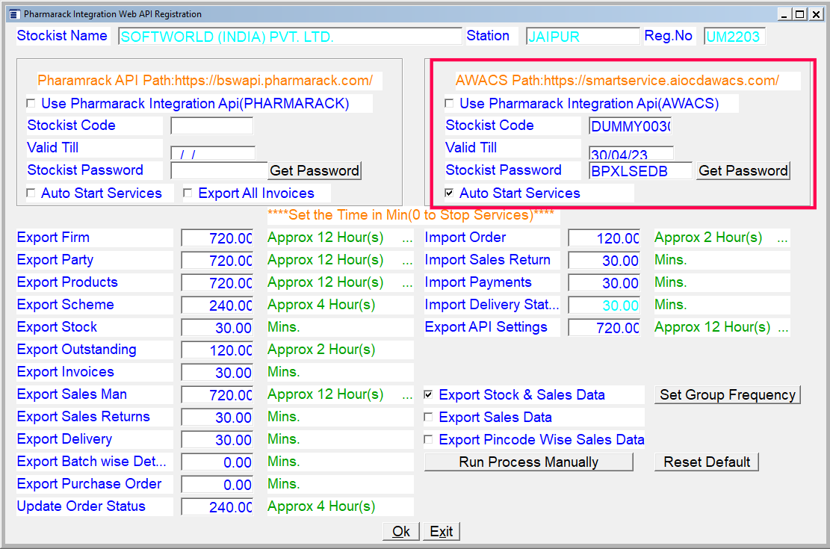830x549 pixels.
Task: Click Export Delivery time field
Action: point(217,440)
